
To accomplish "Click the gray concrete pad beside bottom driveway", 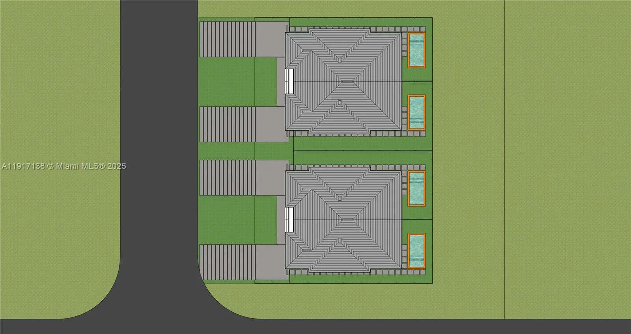I will click(271, 262).
